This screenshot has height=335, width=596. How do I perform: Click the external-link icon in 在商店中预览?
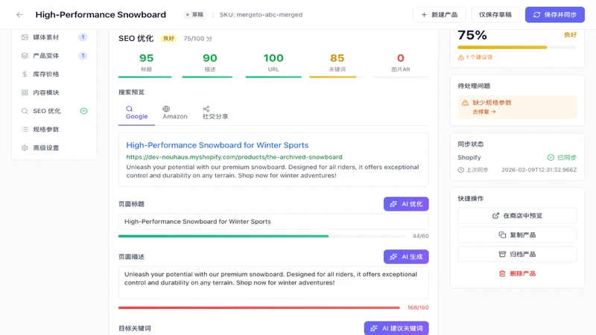495,216
